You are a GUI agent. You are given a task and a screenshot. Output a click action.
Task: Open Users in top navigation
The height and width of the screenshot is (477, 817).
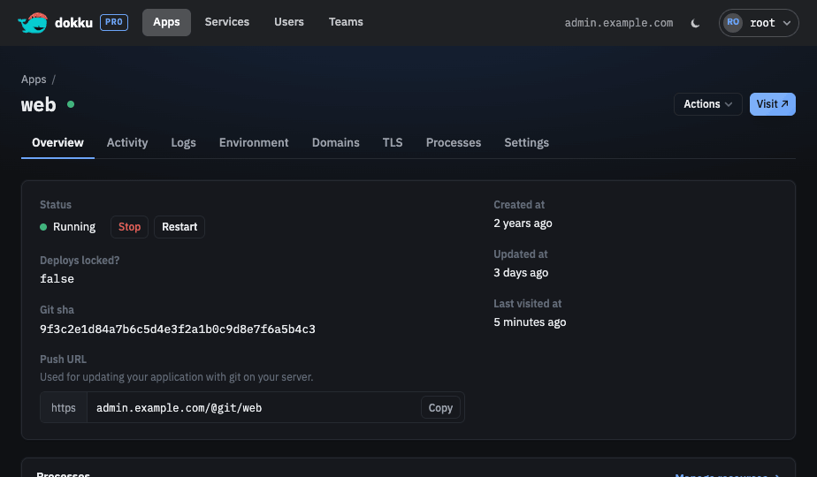click(x=288, y=22)
